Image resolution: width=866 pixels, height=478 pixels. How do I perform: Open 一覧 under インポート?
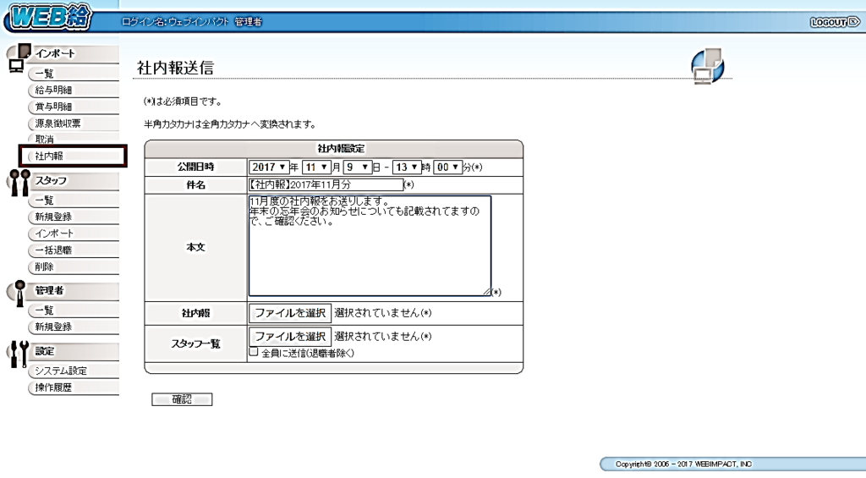pos(73,74)
